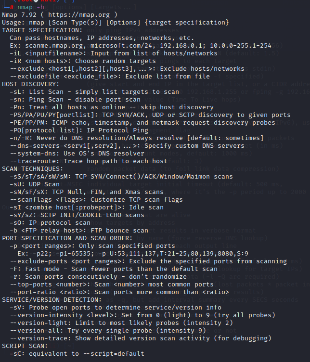The image size is (310, 362).
Task: Click the '-sC: equivalent to --script=default' line
Action: click(77, 354)
